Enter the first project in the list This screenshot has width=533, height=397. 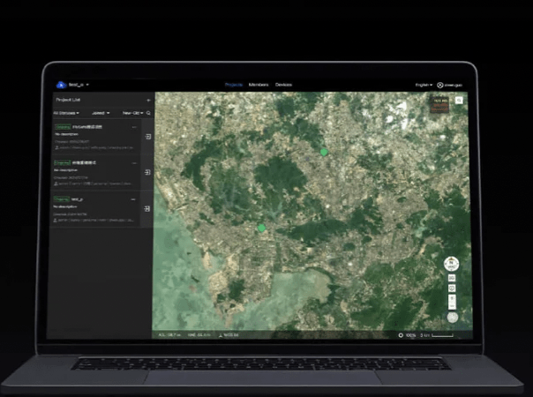pyautogui.click(x=148, y=137)
